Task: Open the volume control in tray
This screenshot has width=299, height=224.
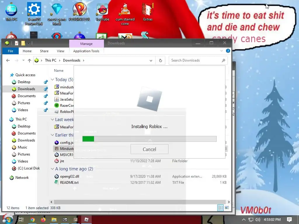Action: [258, 220]
